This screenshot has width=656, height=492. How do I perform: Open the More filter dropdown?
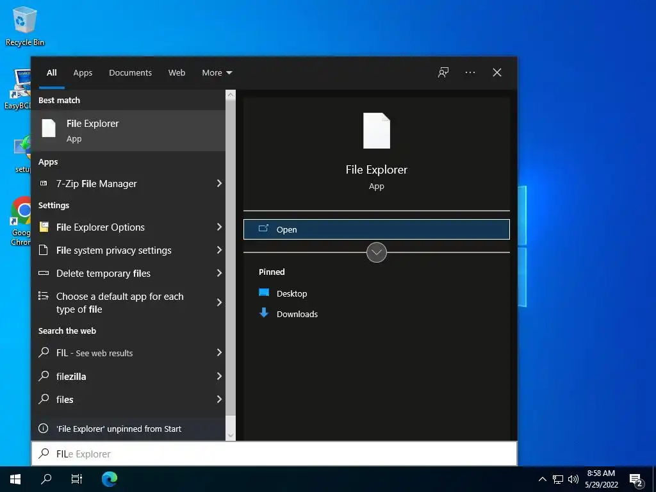[217, 72]
